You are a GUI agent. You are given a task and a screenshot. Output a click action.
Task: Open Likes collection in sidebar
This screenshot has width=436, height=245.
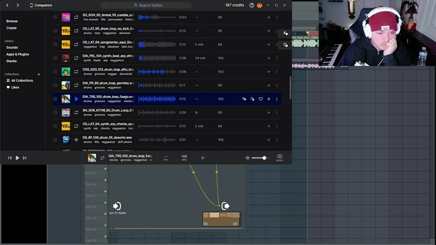pyautogui.click(x=13, y=87)
